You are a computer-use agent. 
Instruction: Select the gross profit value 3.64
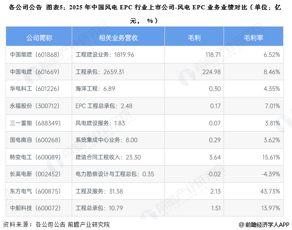coord(215,157)
